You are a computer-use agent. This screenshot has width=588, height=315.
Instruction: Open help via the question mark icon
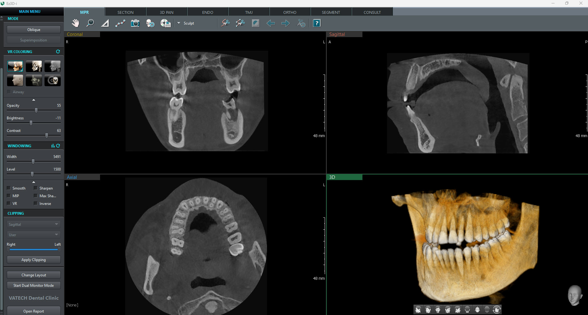pyautogui.click(x=317, y=23)
